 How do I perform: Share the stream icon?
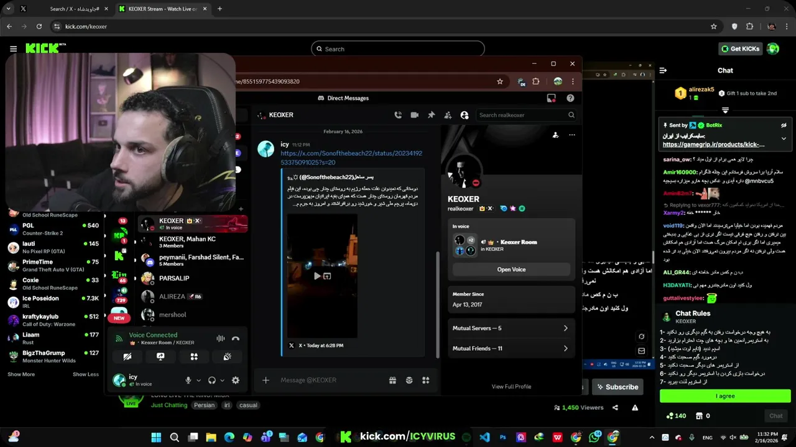tap(615, 408)
